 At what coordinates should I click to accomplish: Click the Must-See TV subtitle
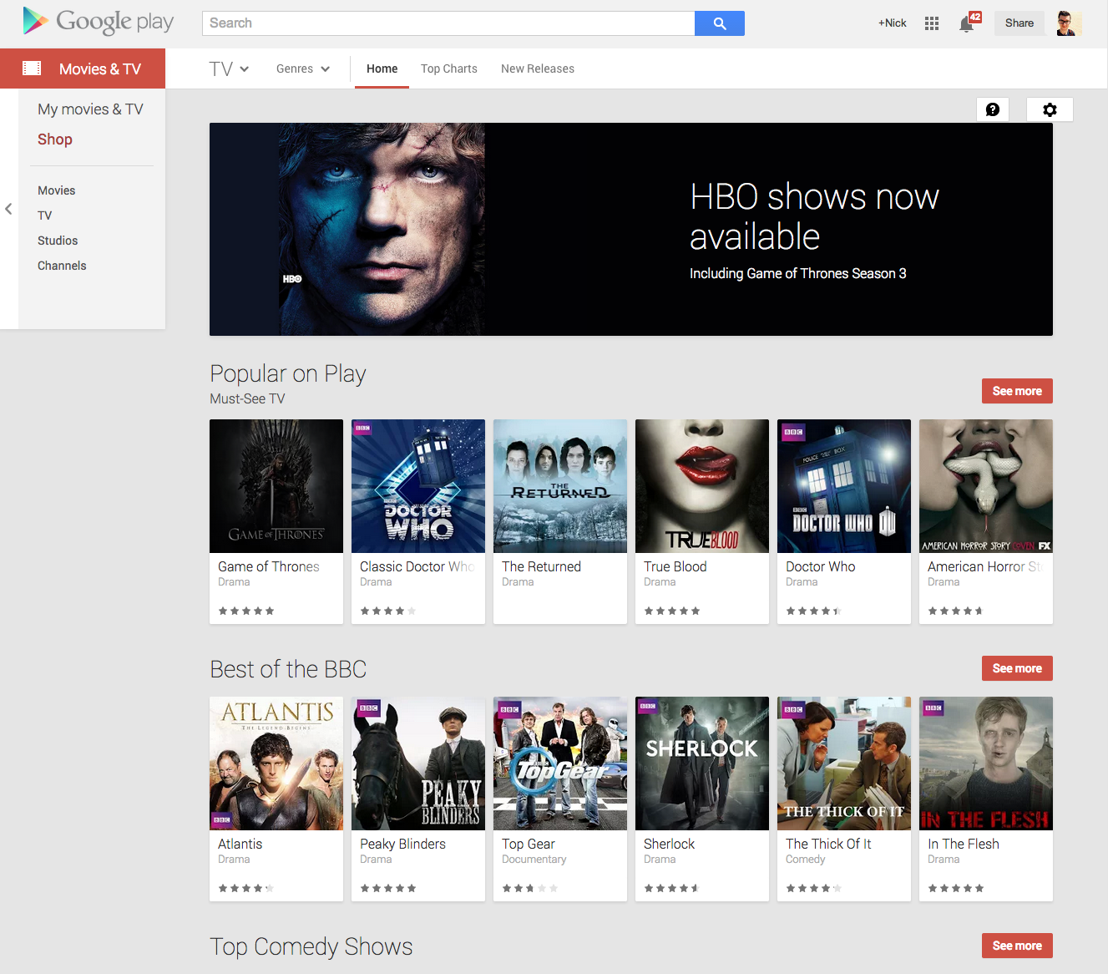[247, 398]
